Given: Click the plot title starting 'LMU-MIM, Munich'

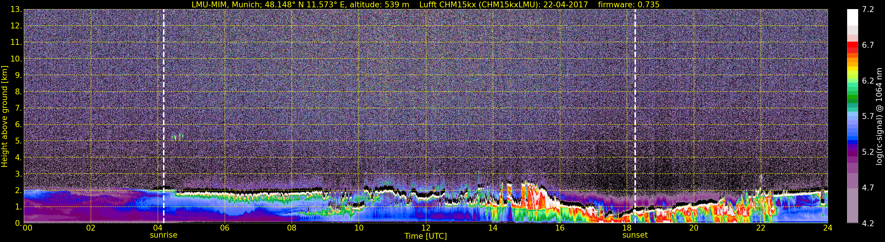Looking at the screenshot, I should pyautogui.click(x=425, y=4).
